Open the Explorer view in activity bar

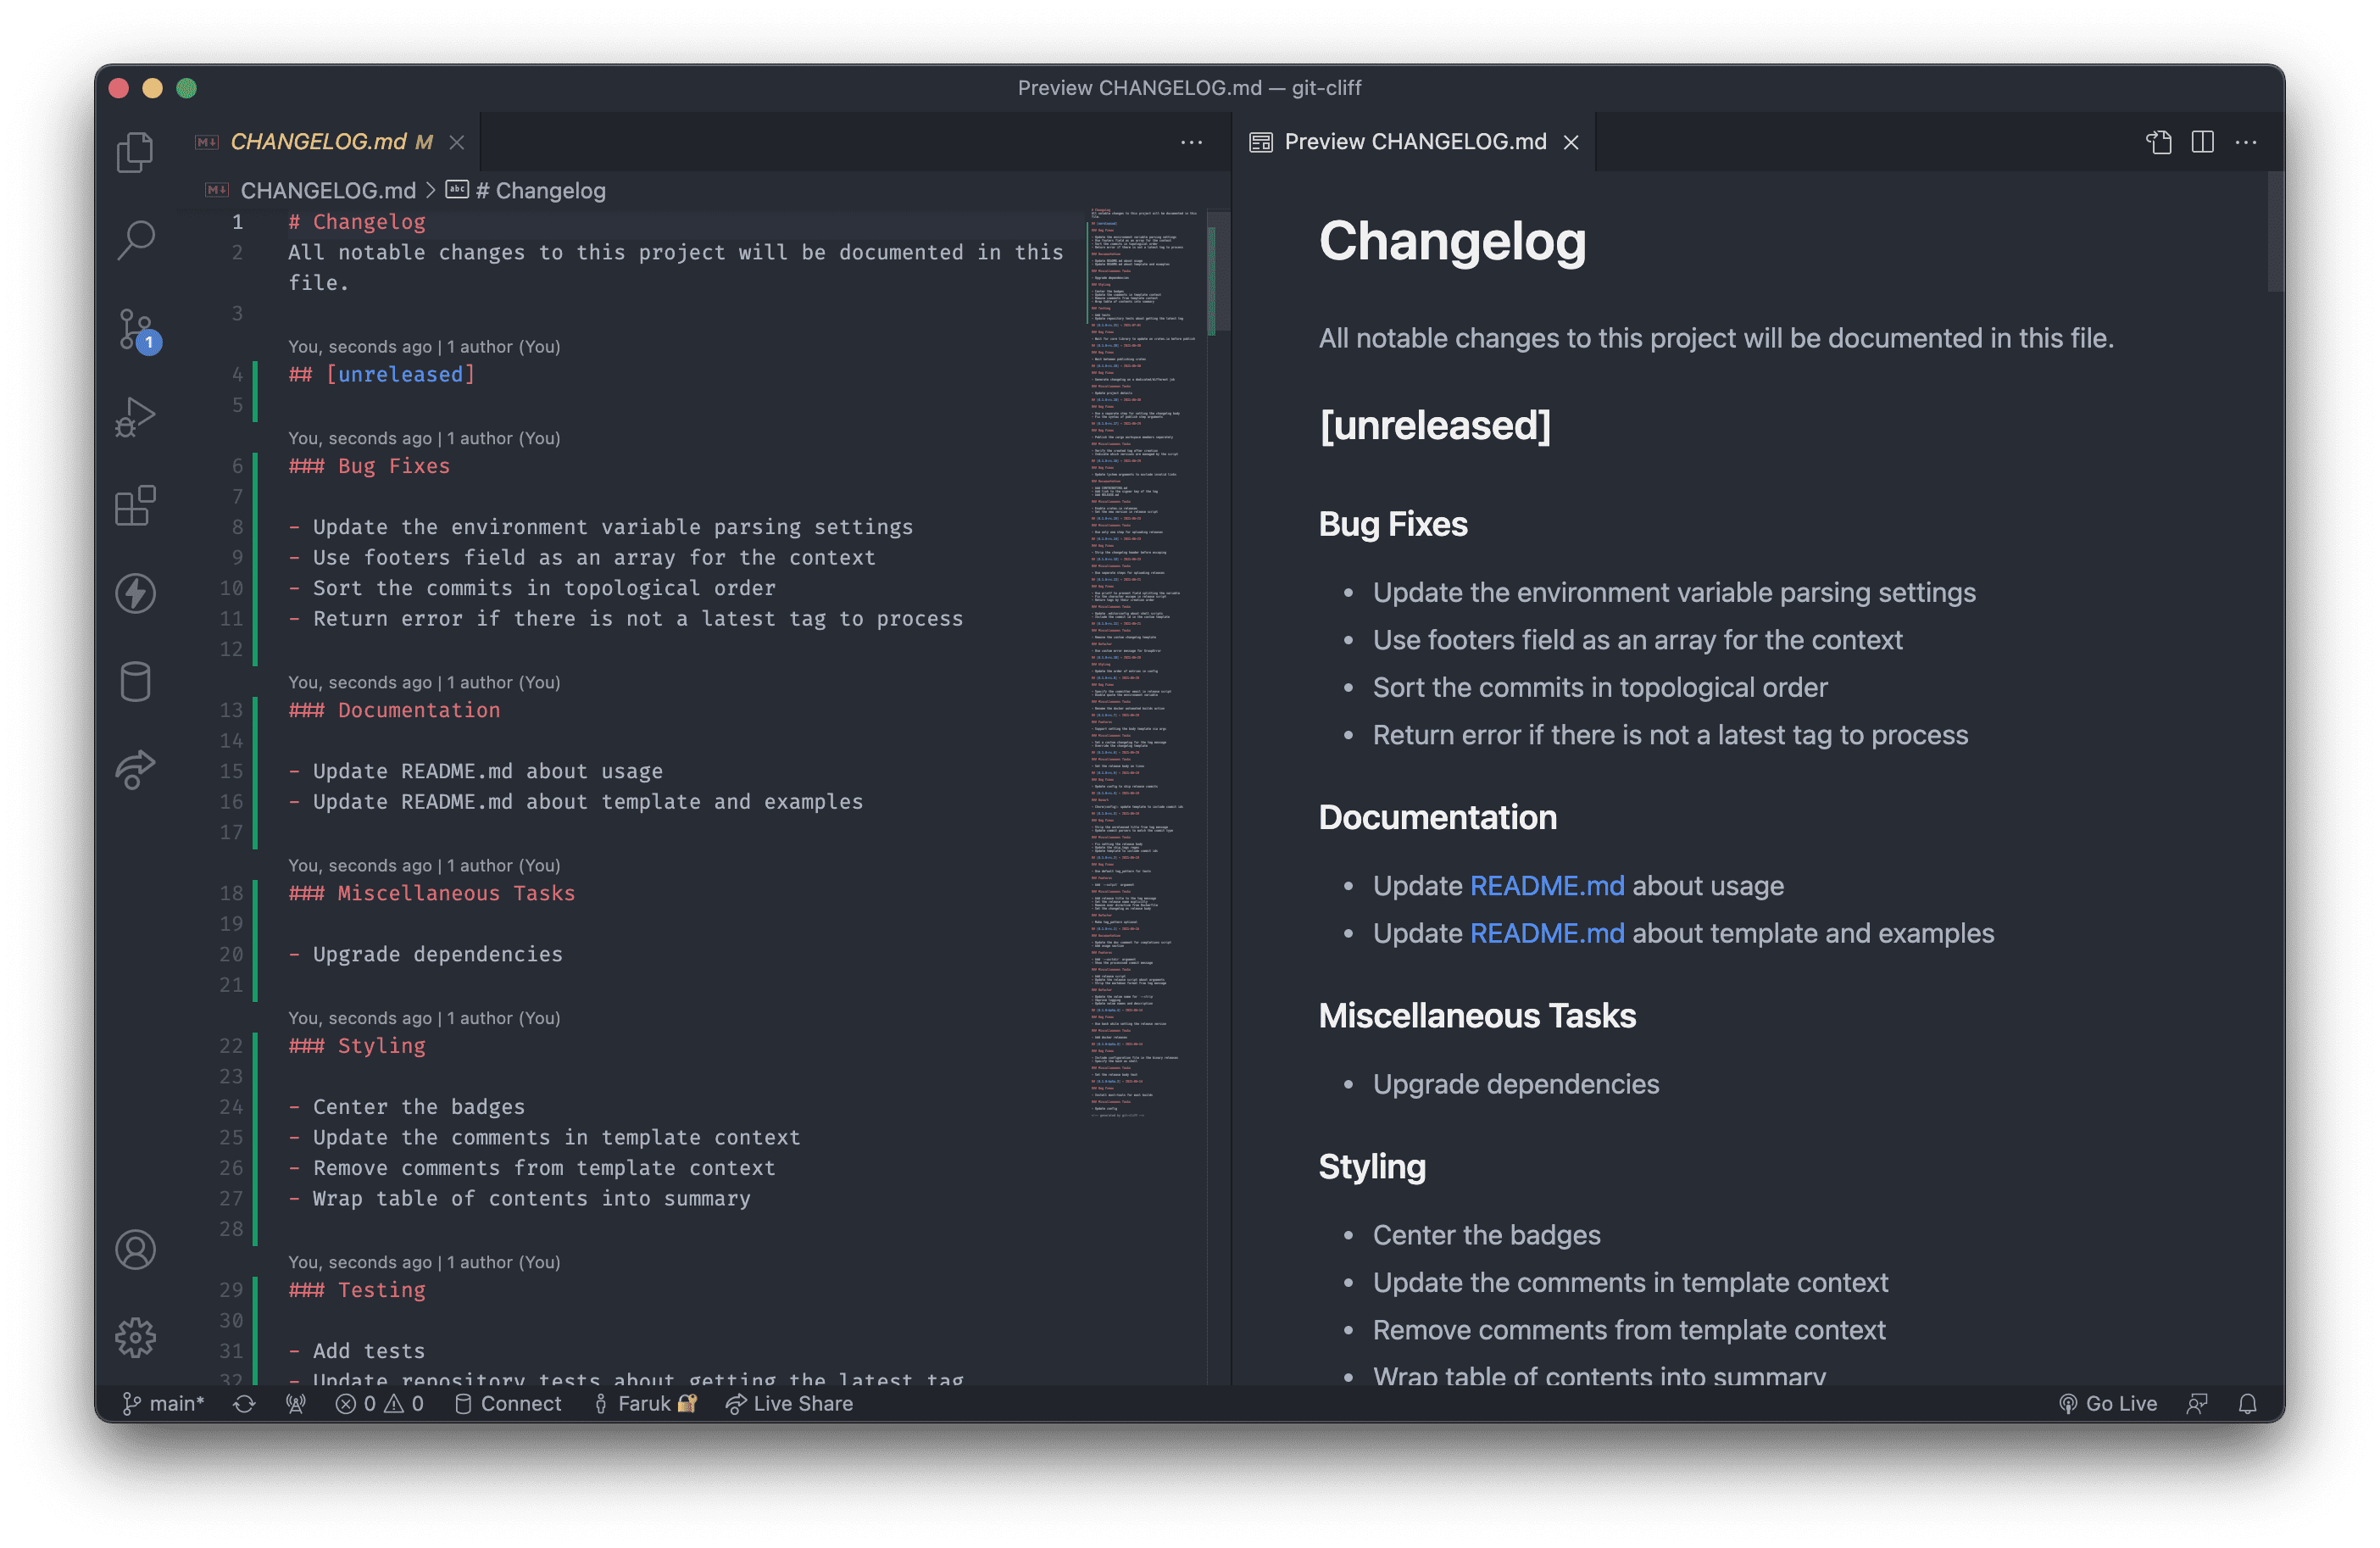point(135,152)
